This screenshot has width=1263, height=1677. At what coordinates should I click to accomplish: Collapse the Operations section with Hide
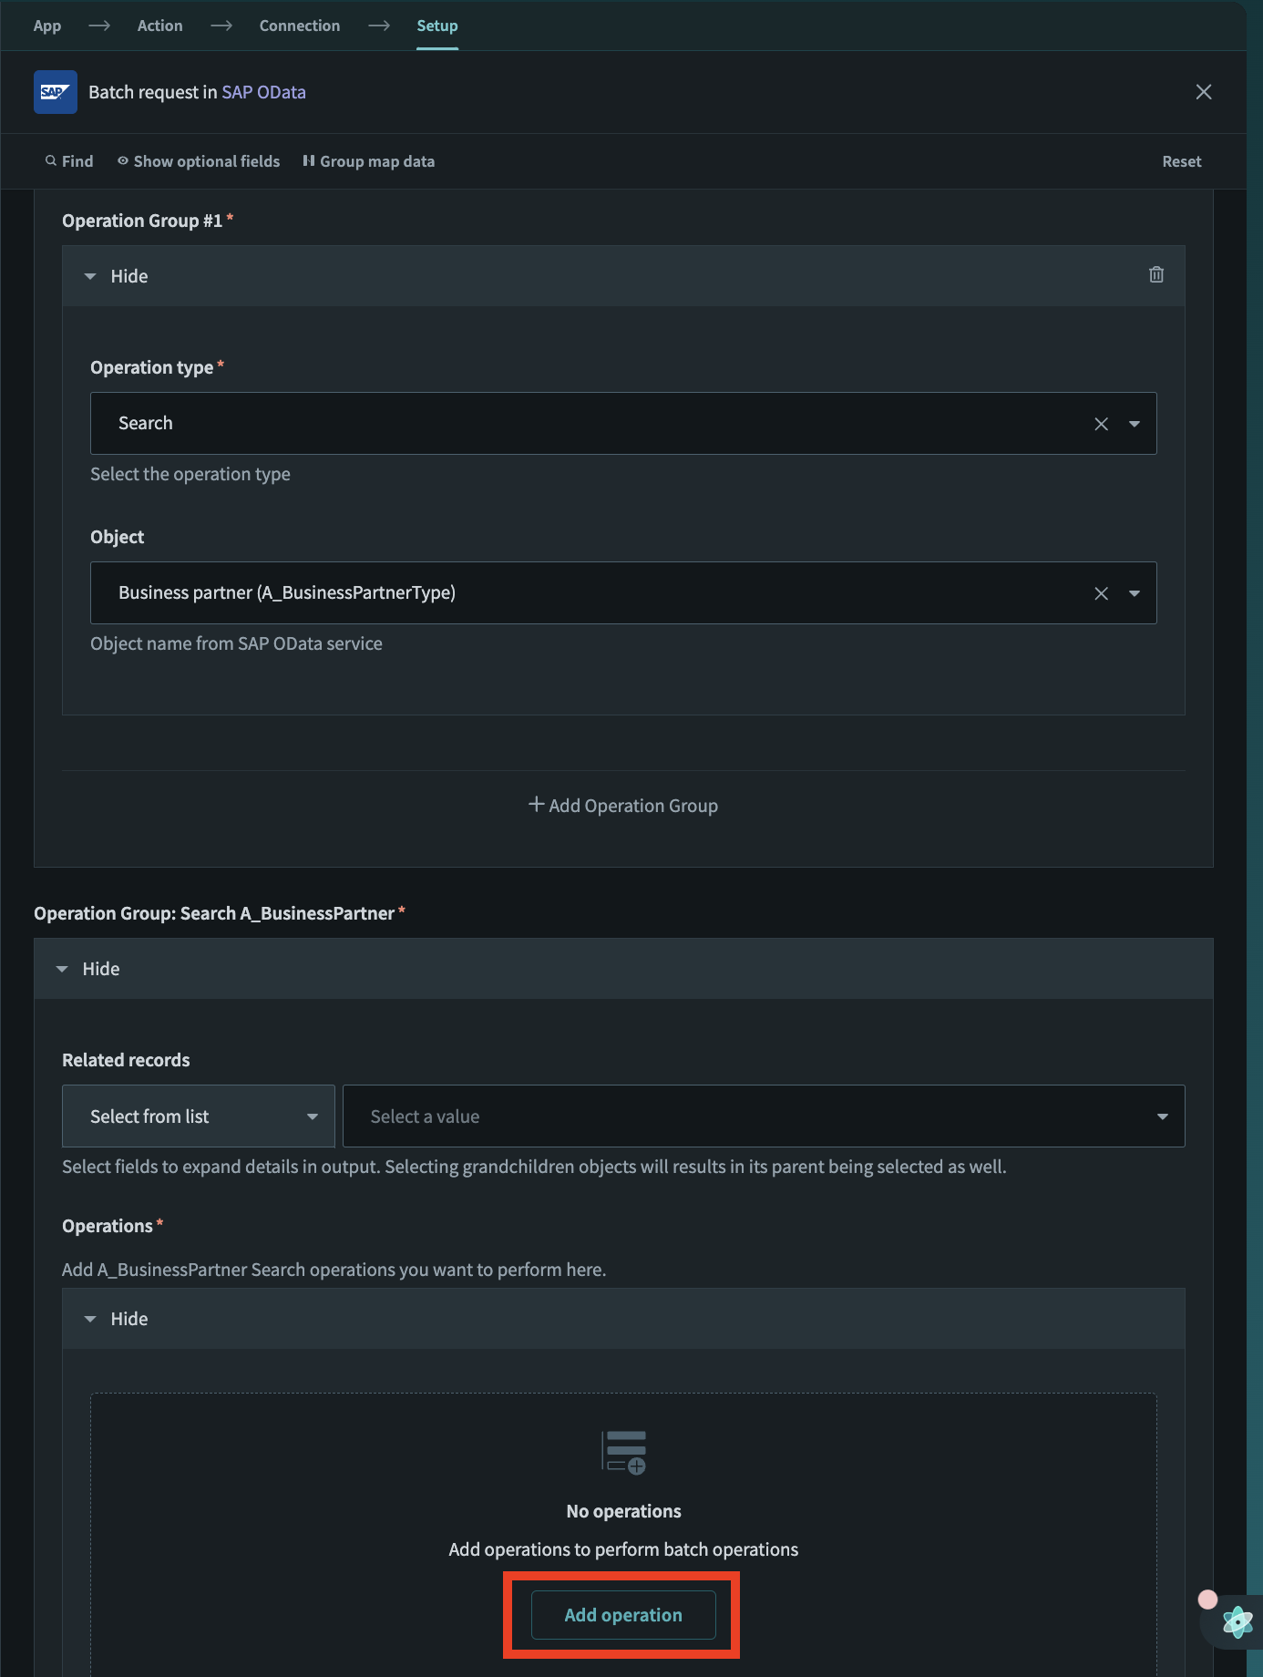tap(116, 1319)
